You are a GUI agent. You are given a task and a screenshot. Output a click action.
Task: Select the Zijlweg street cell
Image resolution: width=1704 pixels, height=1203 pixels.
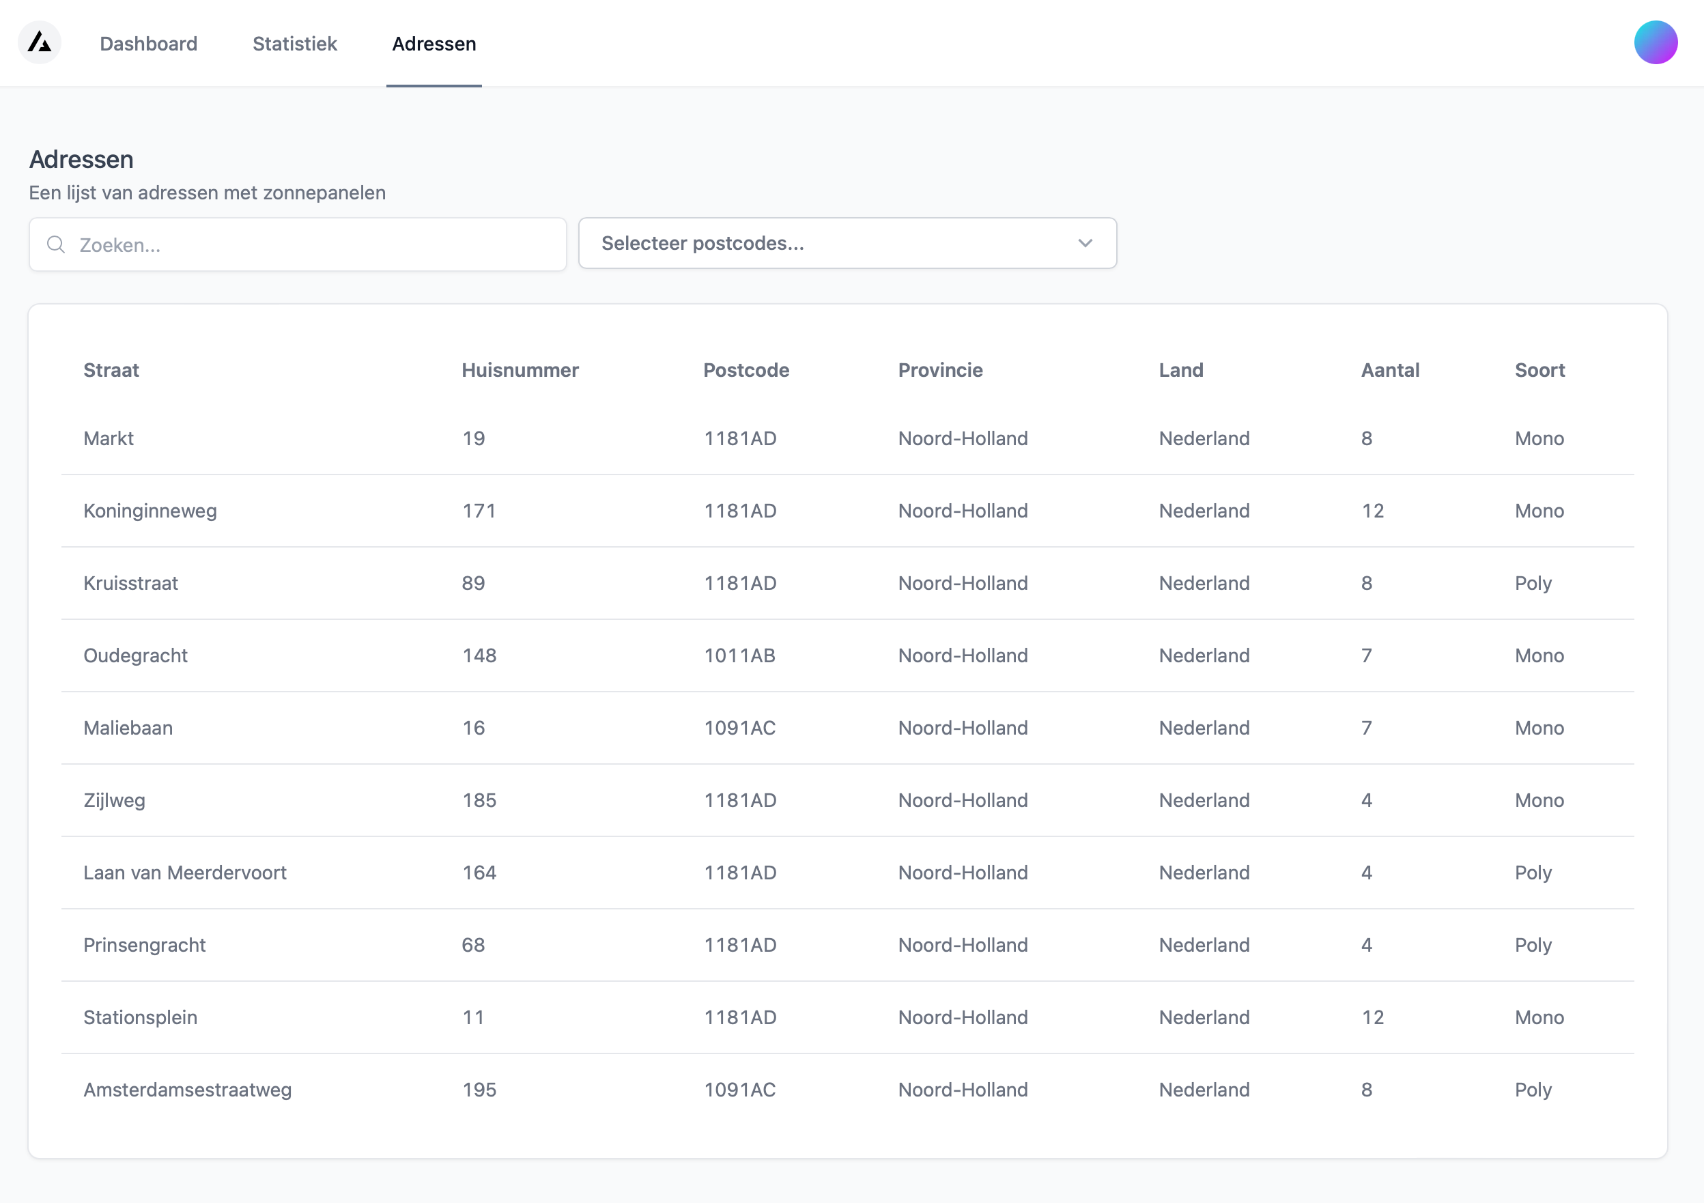click(114, 801)
